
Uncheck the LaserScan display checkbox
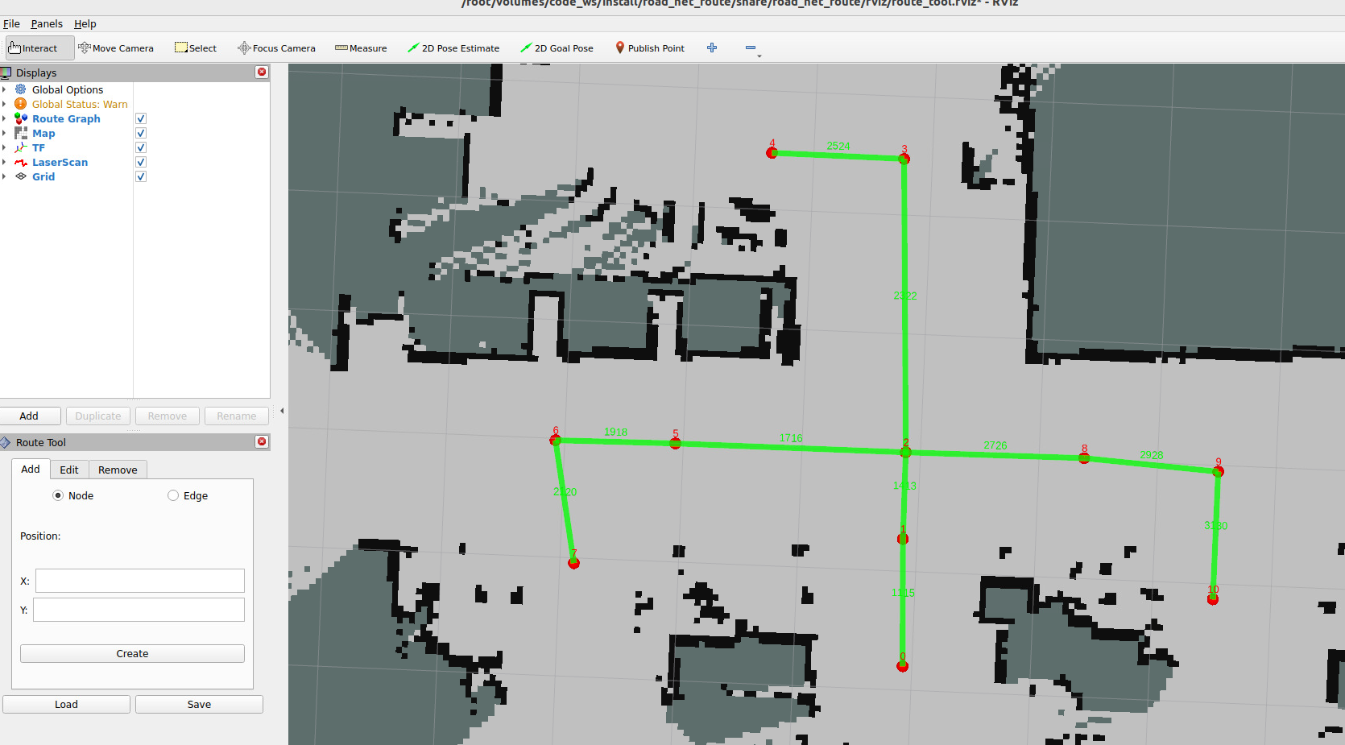pyautogui.click(x=141, y=162)
